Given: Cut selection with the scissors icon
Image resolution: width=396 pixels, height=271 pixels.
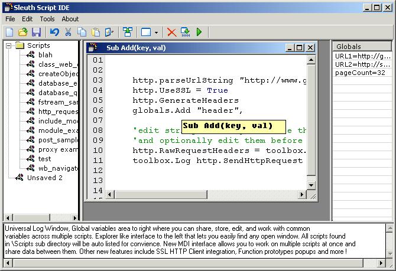Looking at the screenshot, I should pos(68,32).
